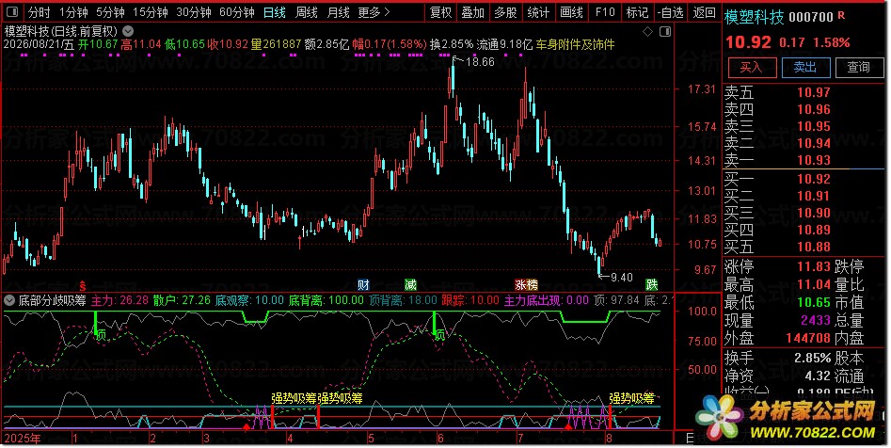Click the 卖一 price 10.93
The height and width of the screenshot is (448, 891).
[x=813, y=160]
